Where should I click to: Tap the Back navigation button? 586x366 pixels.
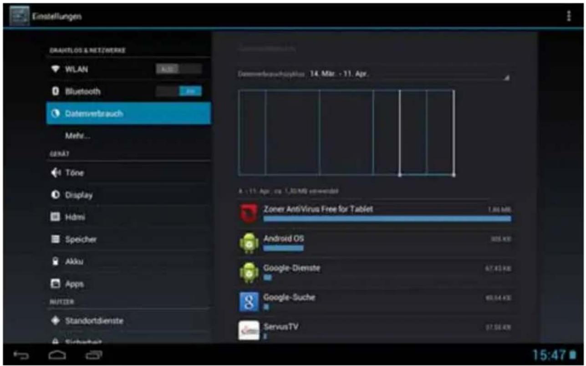[x=21, y=354]
